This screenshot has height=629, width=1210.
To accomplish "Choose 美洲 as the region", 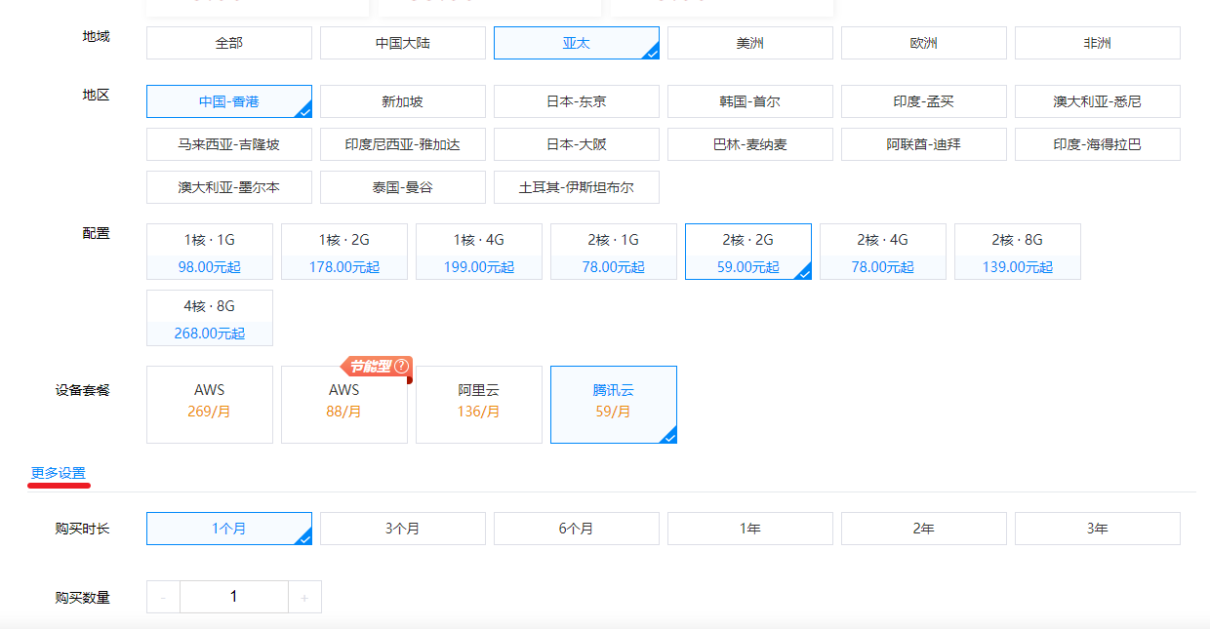I will tap(749, 43).
